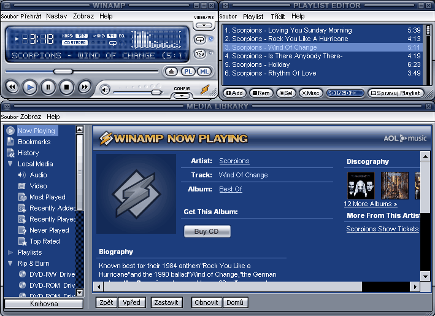Open the Třídit menu
Viewport: 435px width, 316px height.
click(278, 17)
